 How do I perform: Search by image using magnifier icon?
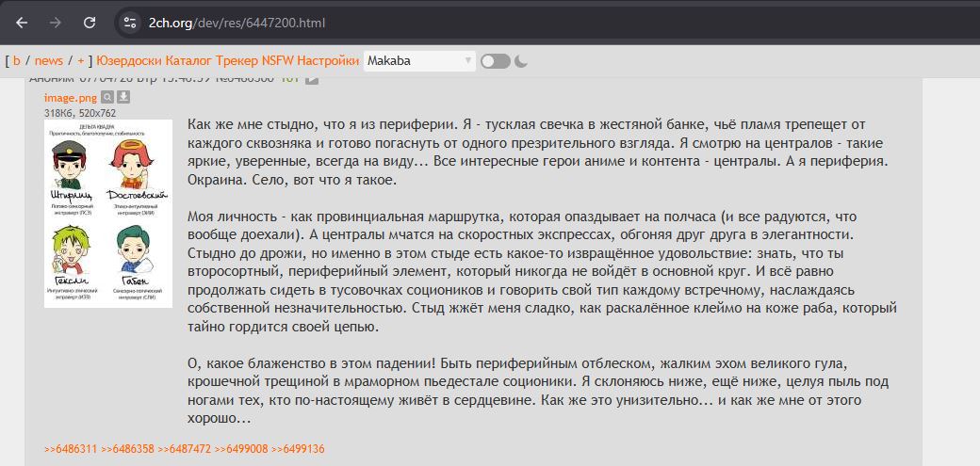pos(107,98)
